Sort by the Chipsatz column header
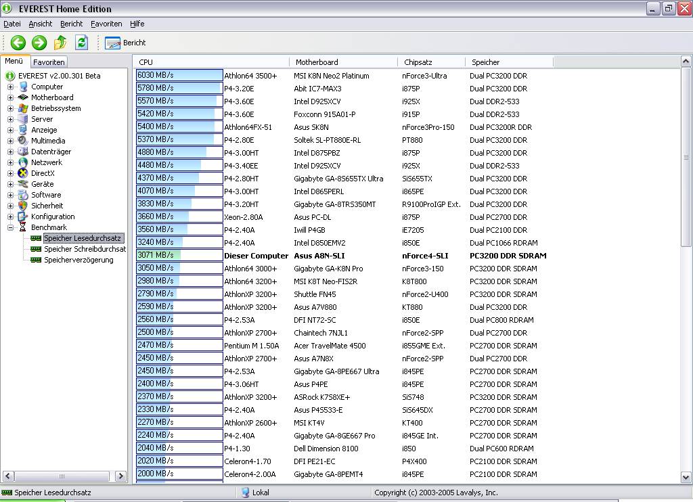This screenshot has height=502, width=693. (x=431, y=62)
